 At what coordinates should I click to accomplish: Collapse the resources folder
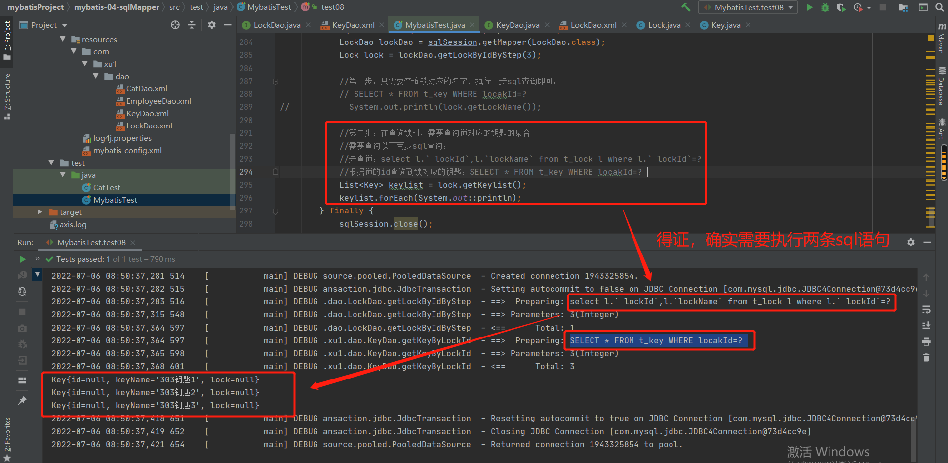click(x=63, y=39)
